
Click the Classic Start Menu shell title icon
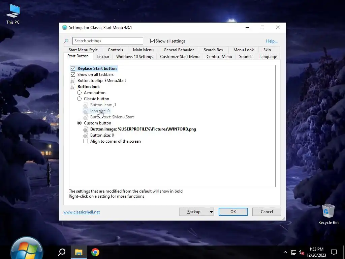65,28
